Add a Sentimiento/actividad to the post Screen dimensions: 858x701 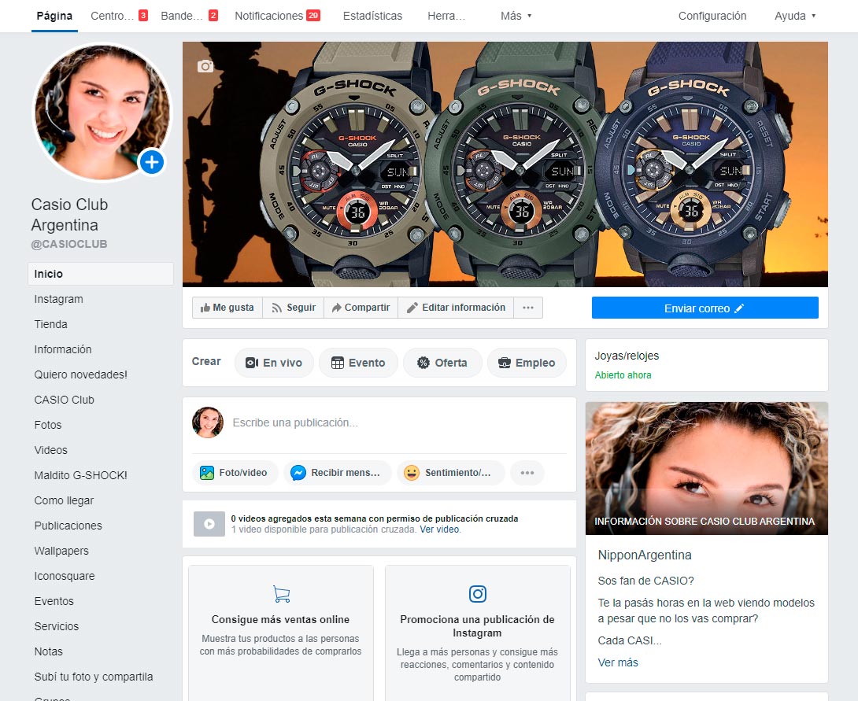pos(449,472)
